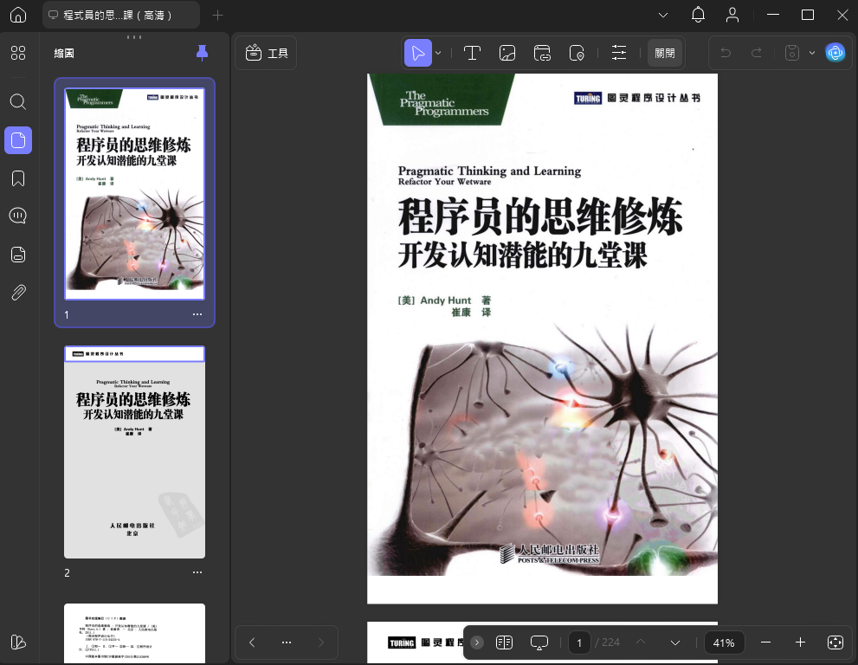The width and height of the screenshot is (858, 665).
Task: Select the image annotation tool
Action: tap(506, 52)
